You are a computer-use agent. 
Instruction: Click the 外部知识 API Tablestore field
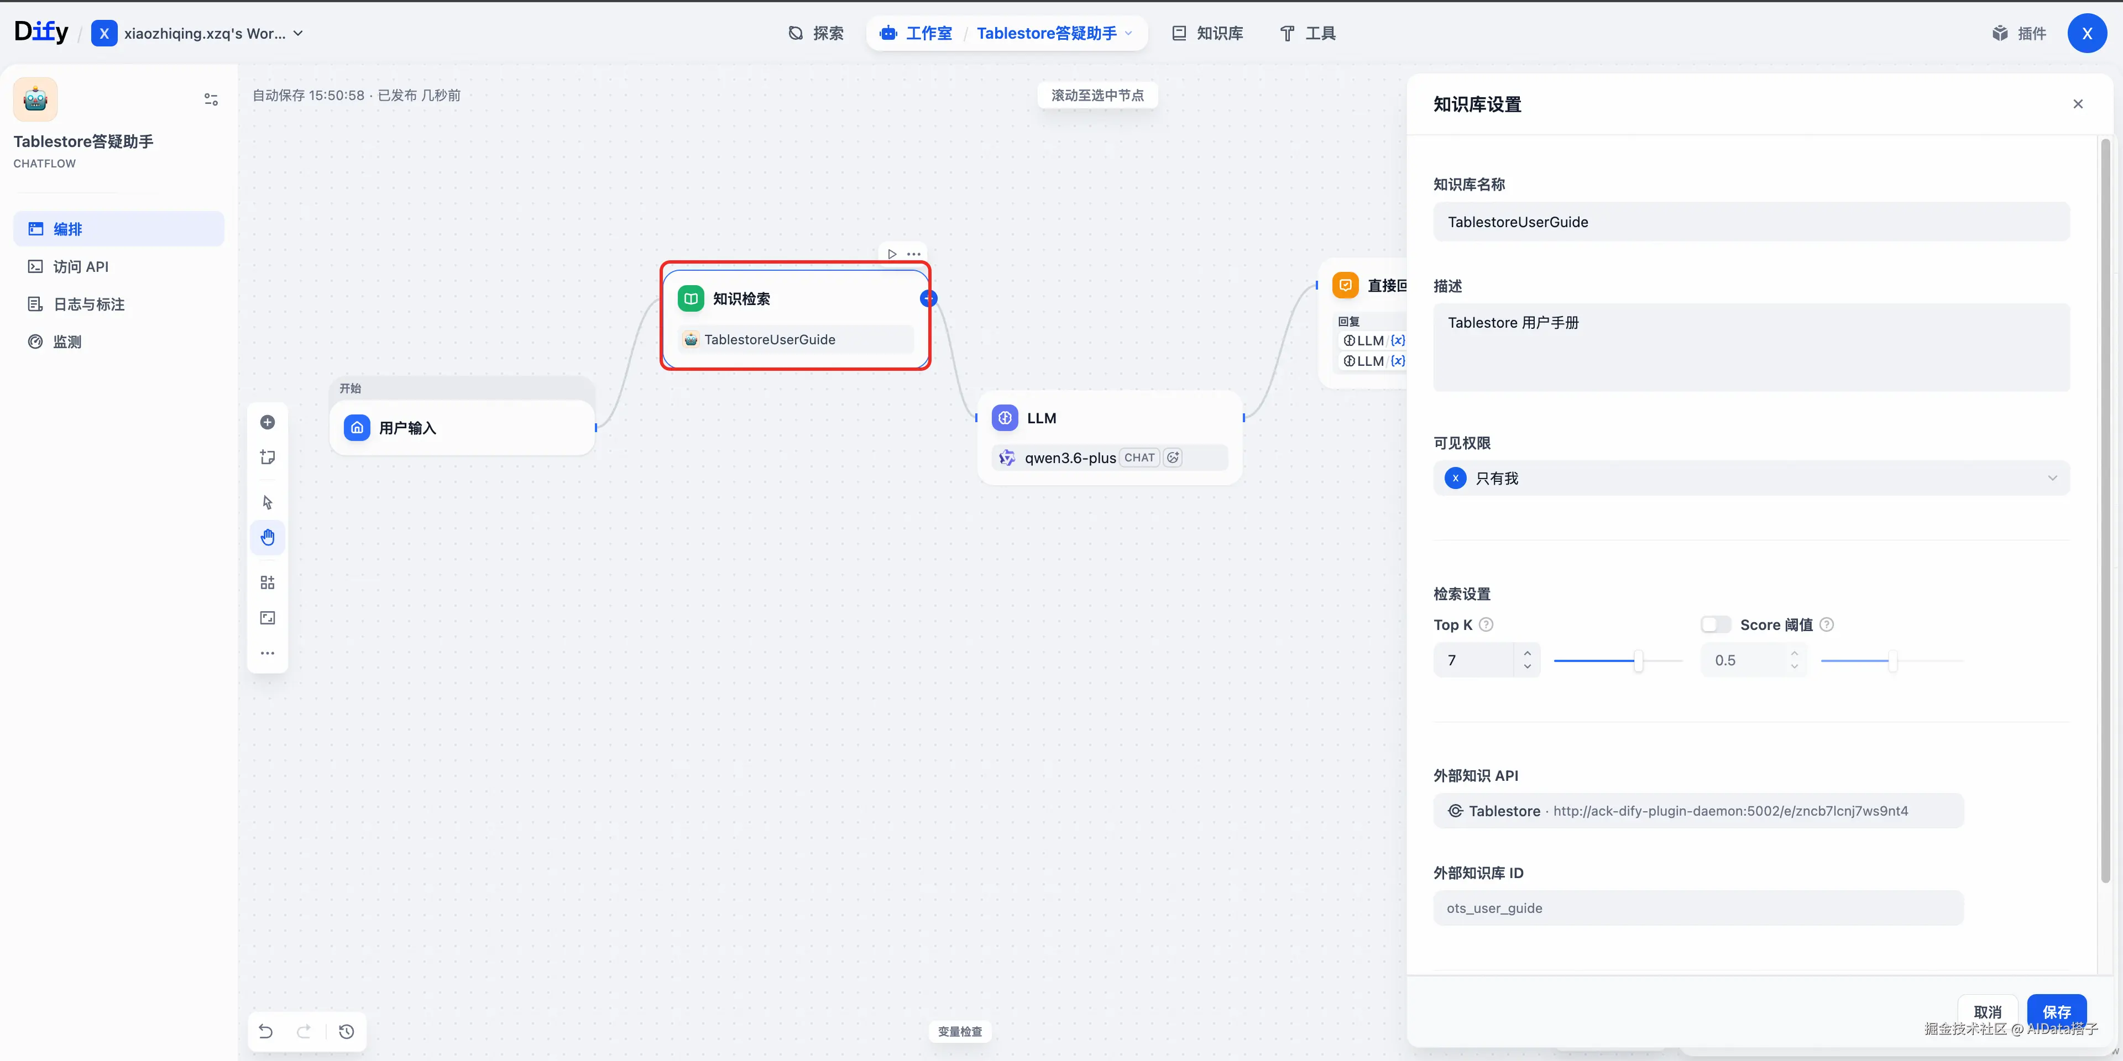[x=1698, y=811]
